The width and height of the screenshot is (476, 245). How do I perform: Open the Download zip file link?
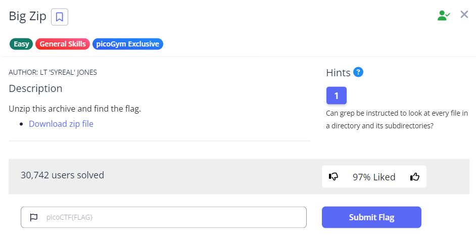(61, 124)
